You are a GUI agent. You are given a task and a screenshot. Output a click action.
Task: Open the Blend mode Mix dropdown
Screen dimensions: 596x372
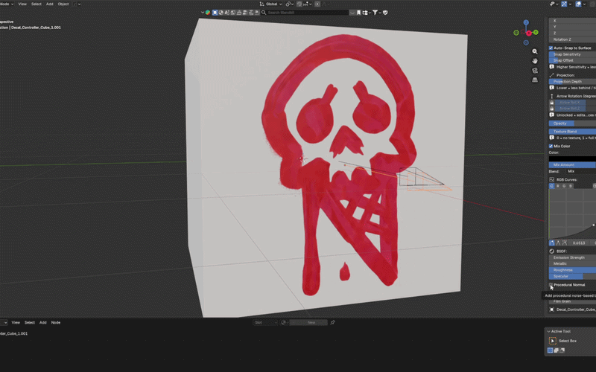(580, 171)
